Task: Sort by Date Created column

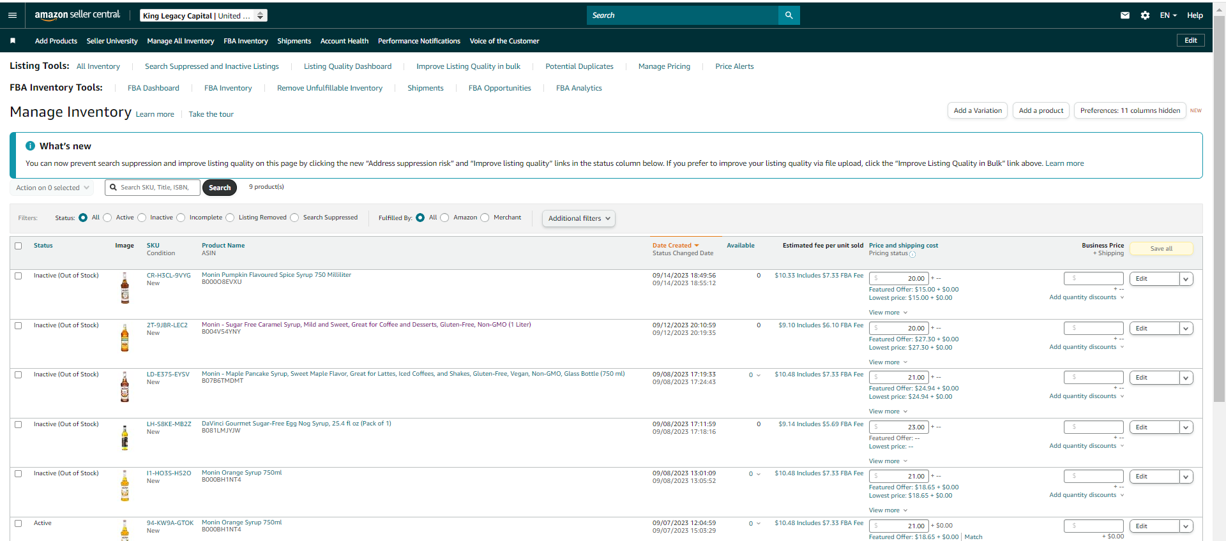Action: coord(676,246)
